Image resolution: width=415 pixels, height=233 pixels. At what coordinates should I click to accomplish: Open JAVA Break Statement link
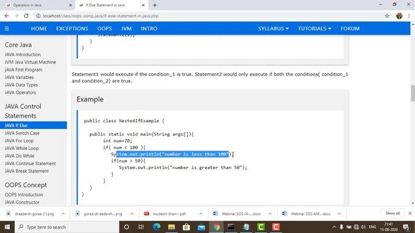pyautogui.click(x=27, y=171)
